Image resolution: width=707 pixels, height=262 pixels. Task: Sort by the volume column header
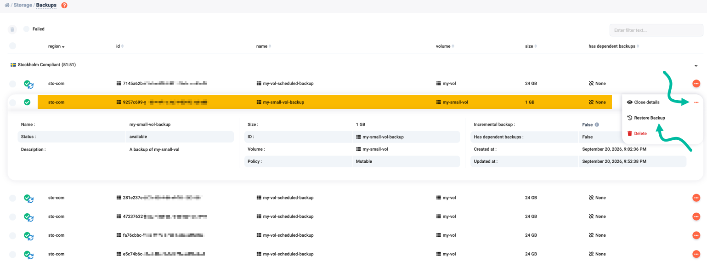[444, 46]
